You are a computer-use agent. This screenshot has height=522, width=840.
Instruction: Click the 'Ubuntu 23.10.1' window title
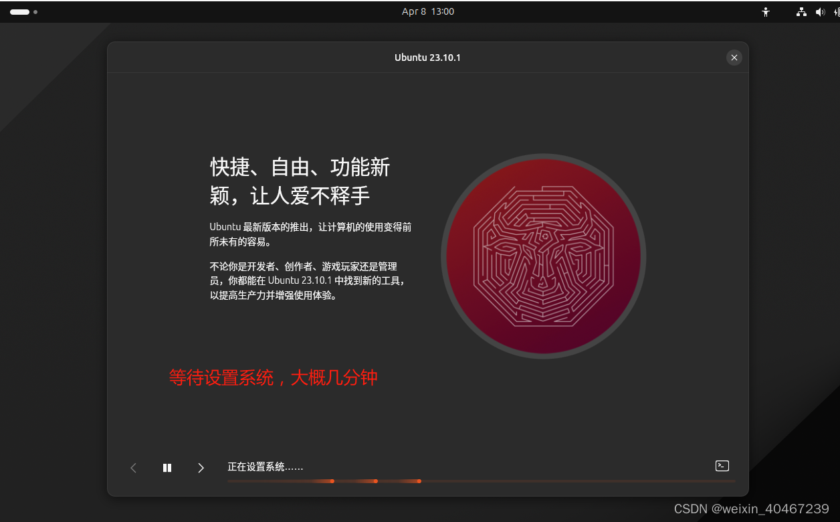point(427,58)
